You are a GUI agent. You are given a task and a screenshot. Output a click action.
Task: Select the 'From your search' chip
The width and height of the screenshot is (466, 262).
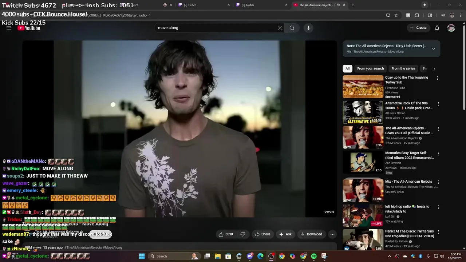click(x=371, y=68)
